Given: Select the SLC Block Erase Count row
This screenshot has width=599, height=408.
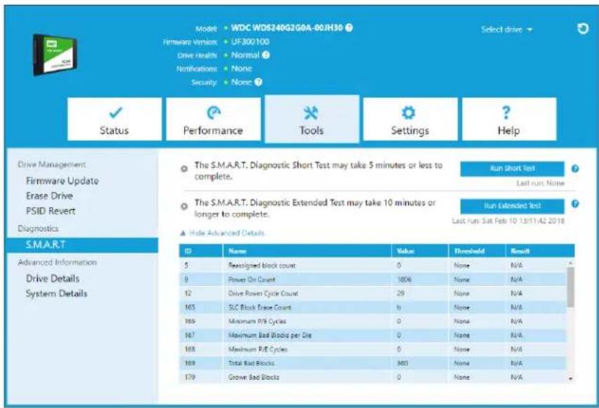Looking at the screenshot, I should (373, 308).
